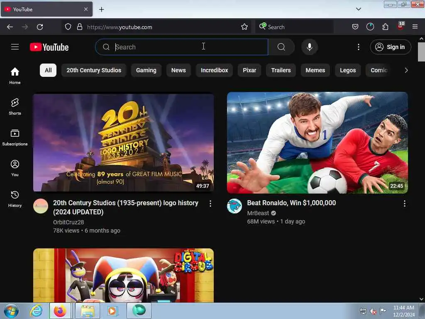Open History from the sidebar
This screenshot has width=425, height=319.
(x=15, y=199)
